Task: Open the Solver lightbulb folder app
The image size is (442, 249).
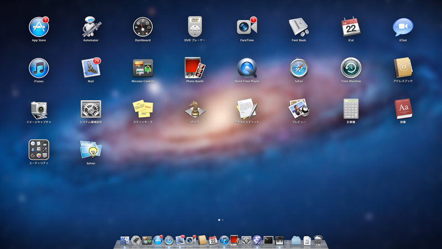Action: click(91, 149)
